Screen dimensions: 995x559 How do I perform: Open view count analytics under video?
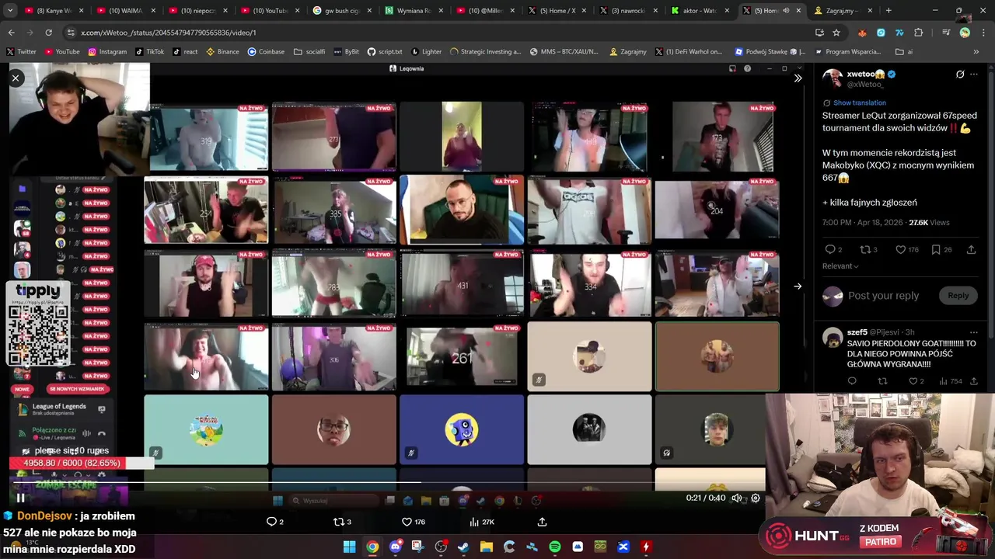482,522
